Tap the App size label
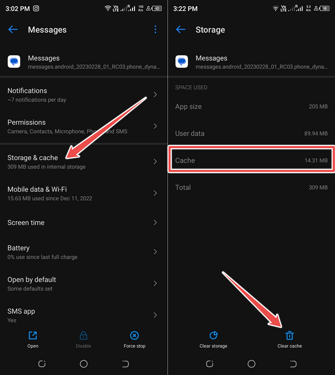This screenshot has width=335, height=375. (x=188, y=107)
